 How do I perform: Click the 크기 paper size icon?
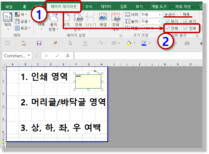[66, 18]
